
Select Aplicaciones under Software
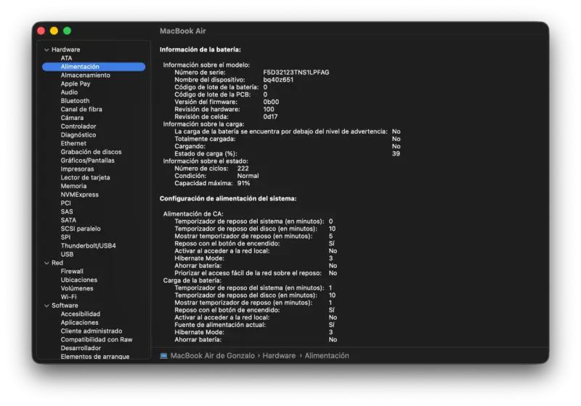click(x=79, y=322)
